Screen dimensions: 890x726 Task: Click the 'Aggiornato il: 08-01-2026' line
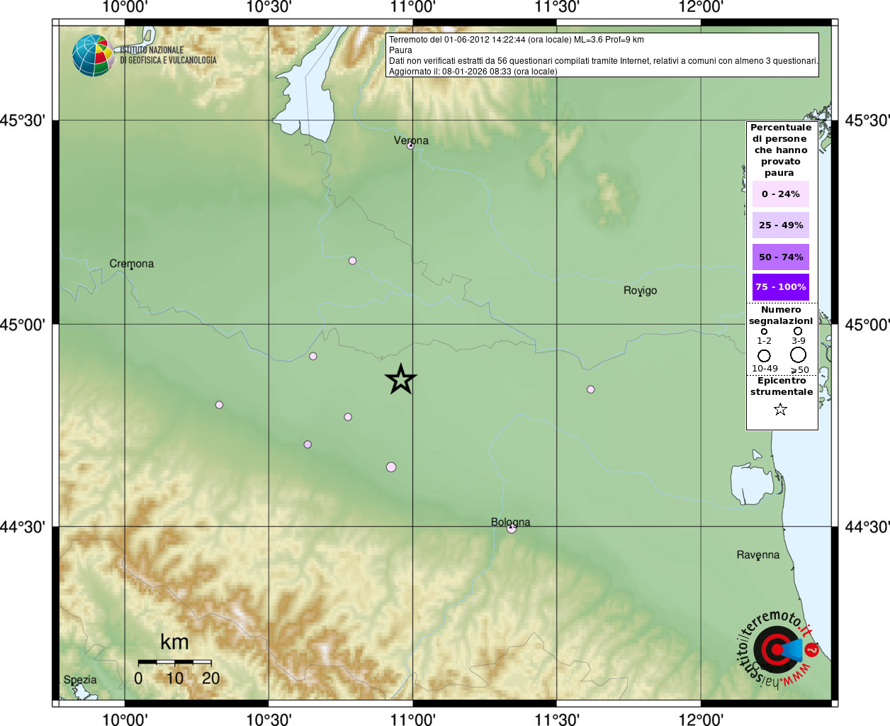(473, 72)
